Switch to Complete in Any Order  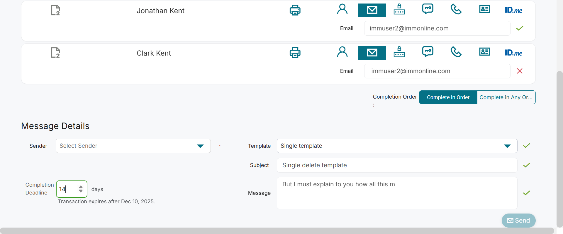pyautogui.click(x=506, y=97)
